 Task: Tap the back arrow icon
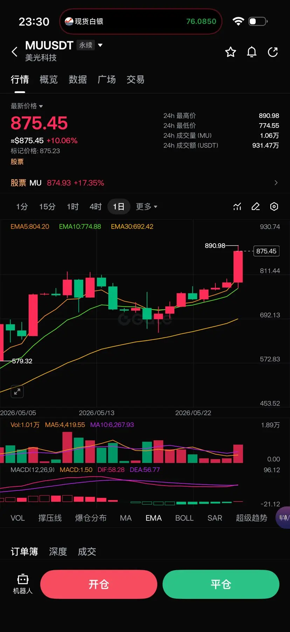click(x=14, y=52)
